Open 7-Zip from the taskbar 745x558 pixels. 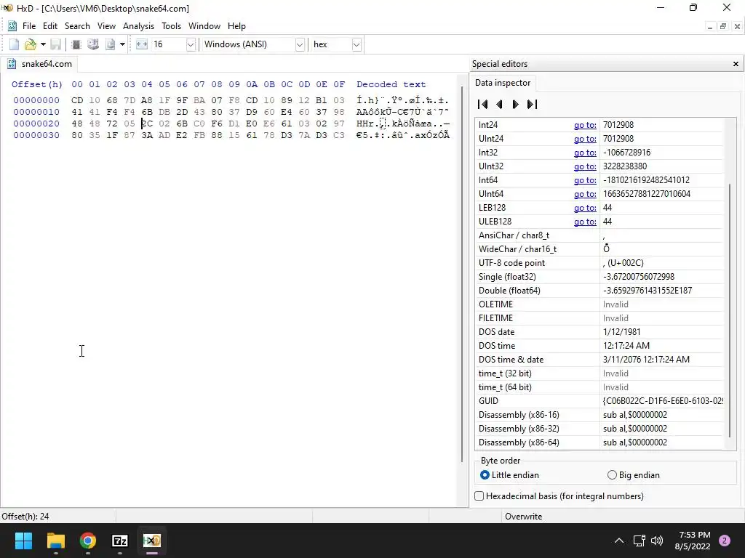point(120,541)
